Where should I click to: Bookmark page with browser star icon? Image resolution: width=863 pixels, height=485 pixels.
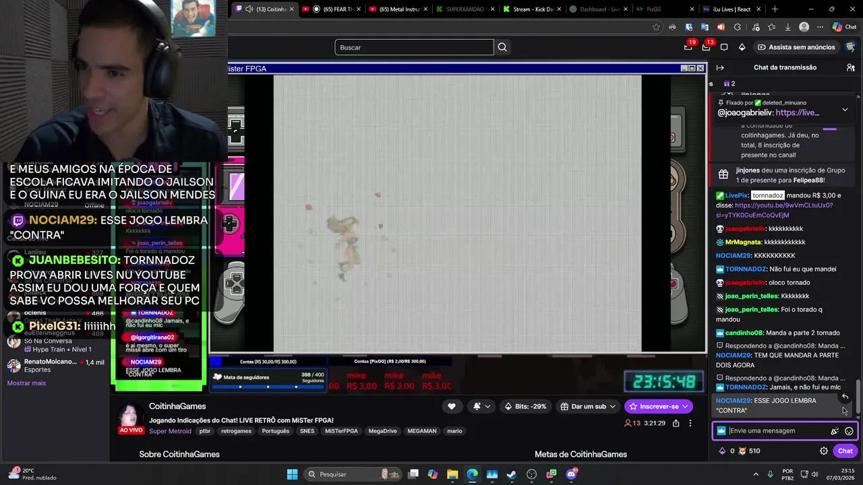(656, 27)
